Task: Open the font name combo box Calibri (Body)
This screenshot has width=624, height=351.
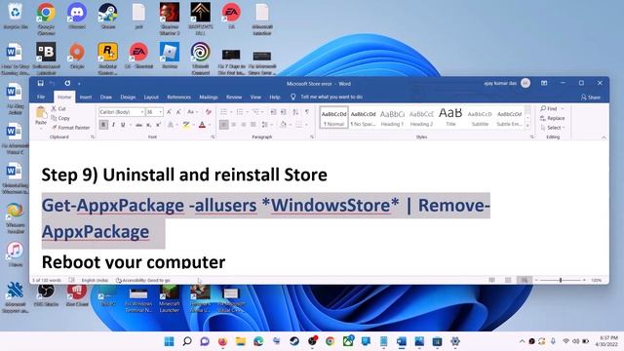Action: 121,112
